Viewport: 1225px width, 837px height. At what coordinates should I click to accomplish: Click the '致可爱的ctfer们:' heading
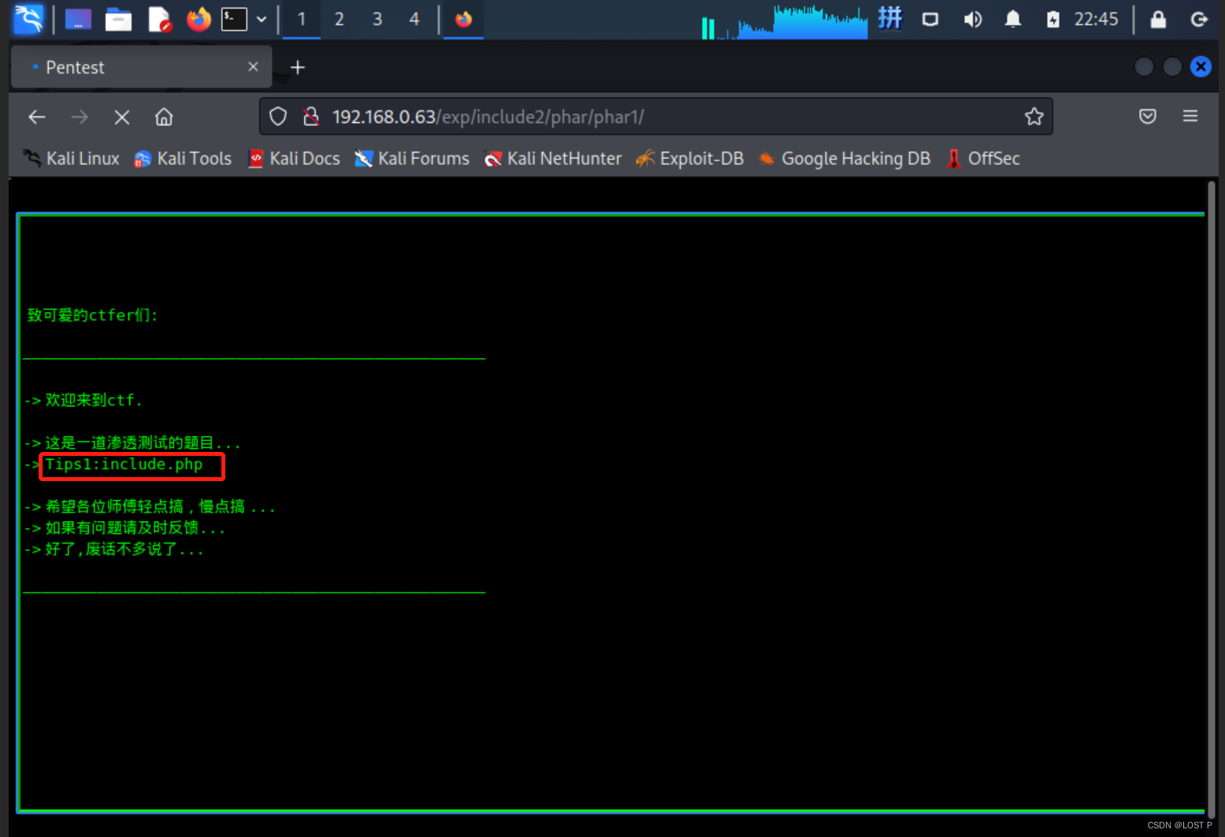[92, 315]
